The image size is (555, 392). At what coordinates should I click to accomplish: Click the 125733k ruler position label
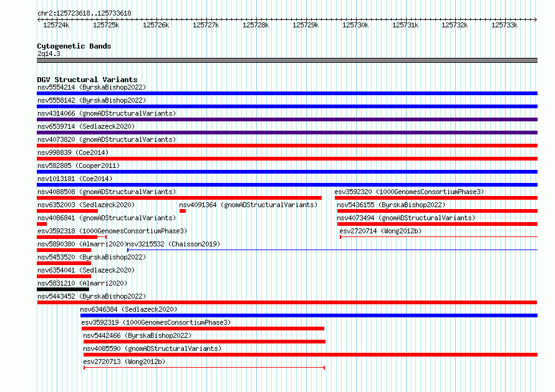pos(504,25)
